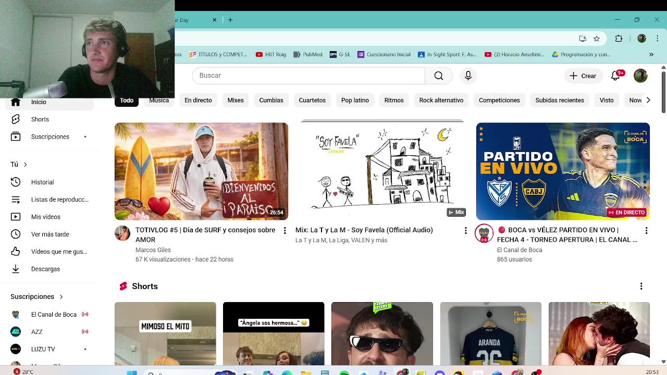
Task: Expand the Tú section chevron
Action: point(25,165)
